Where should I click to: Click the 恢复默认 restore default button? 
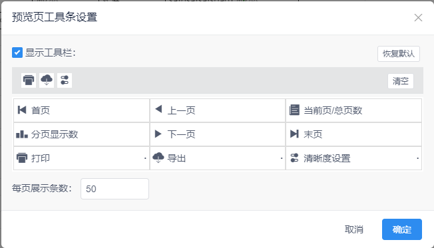pyautogui.click(x=399, y=54)
